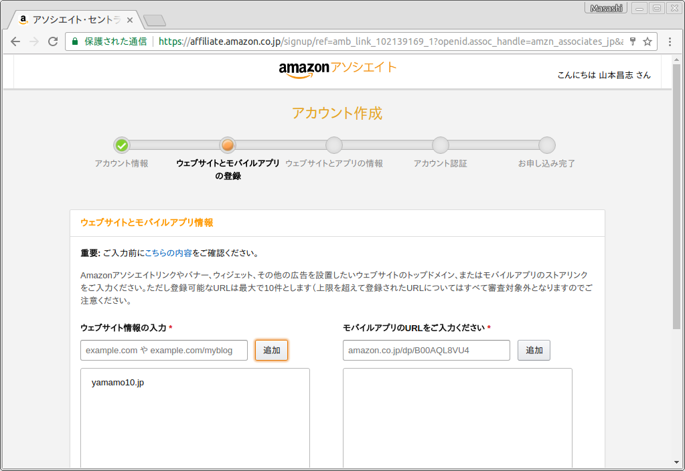Click the アカウント作成 heading

(x=337, y=114)
